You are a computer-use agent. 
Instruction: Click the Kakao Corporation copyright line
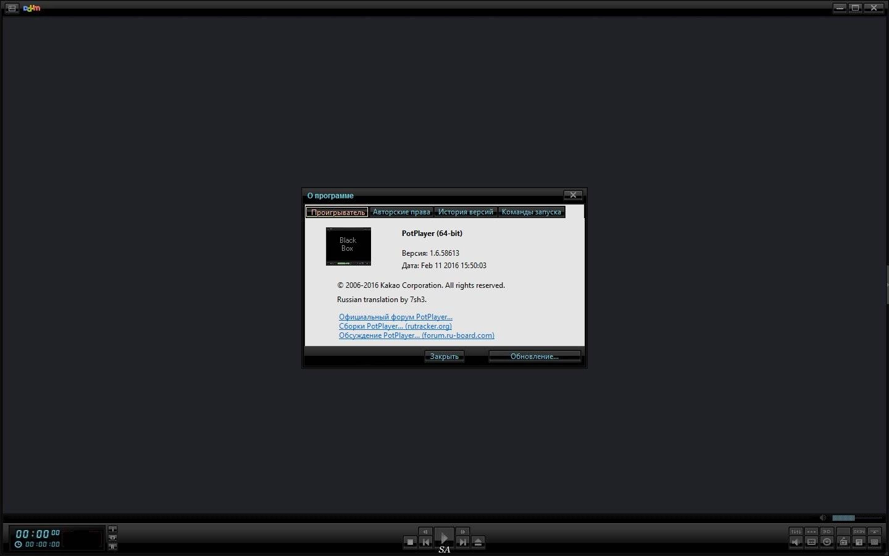421,285
